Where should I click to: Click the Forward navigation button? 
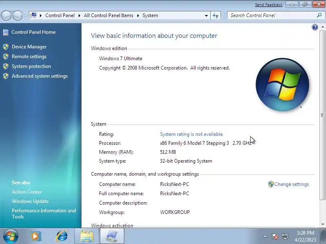pos(18,15)
